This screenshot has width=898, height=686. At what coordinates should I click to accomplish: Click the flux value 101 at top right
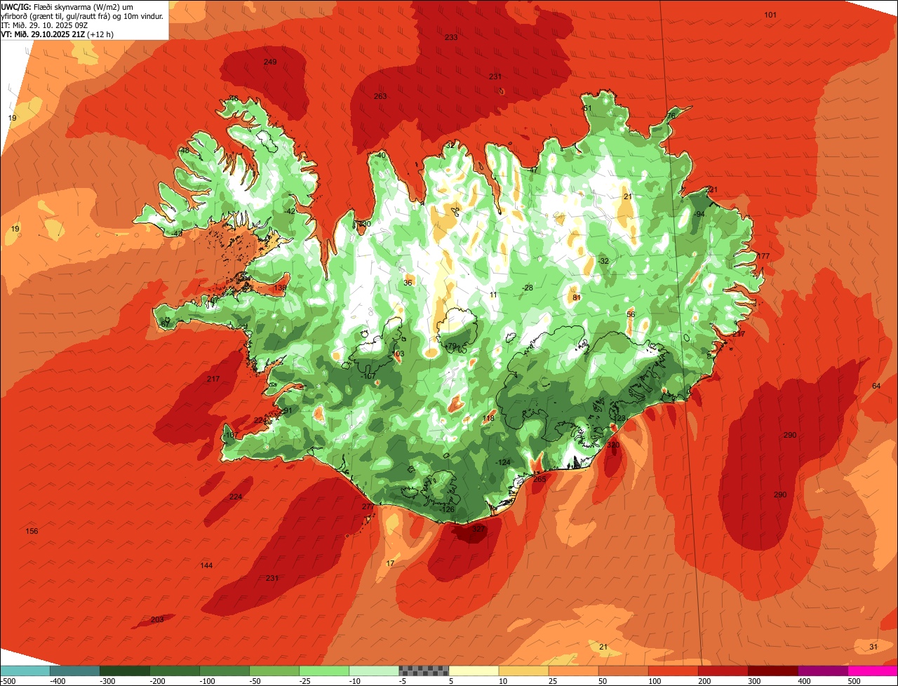tap(770, 15)
